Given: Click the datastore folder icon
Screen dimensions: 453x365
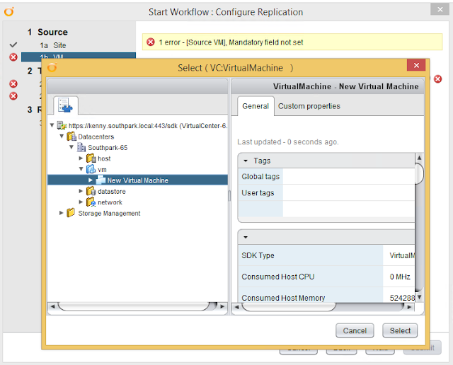Looking at the screenshot, I should tap(91, 191).
